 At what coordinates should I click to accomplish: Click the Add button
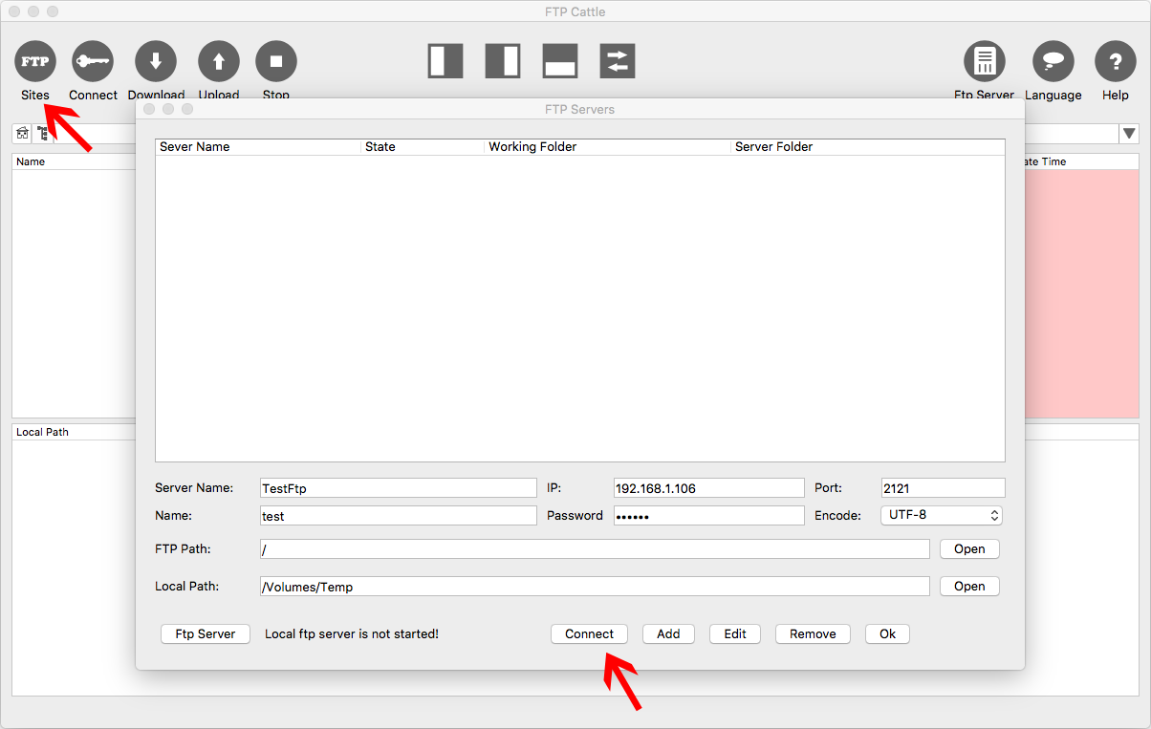coord(668,633)
